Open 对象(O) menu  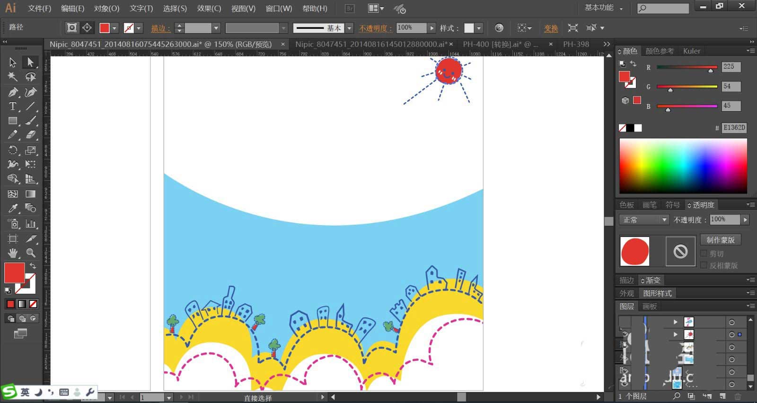tap(106, 9)
